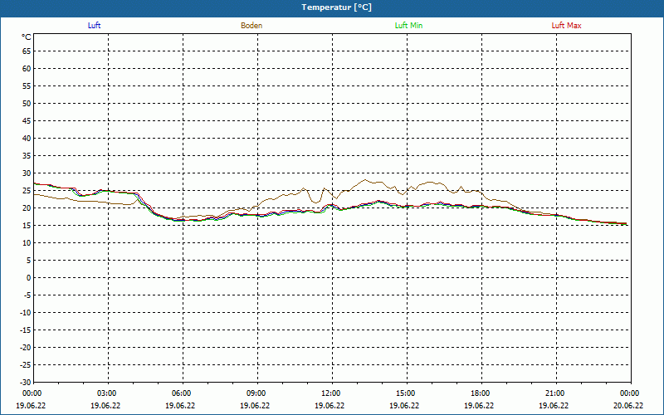The image size is (664, 415).
Task: Click the 30 y-axis value
Action: (27, 173)
